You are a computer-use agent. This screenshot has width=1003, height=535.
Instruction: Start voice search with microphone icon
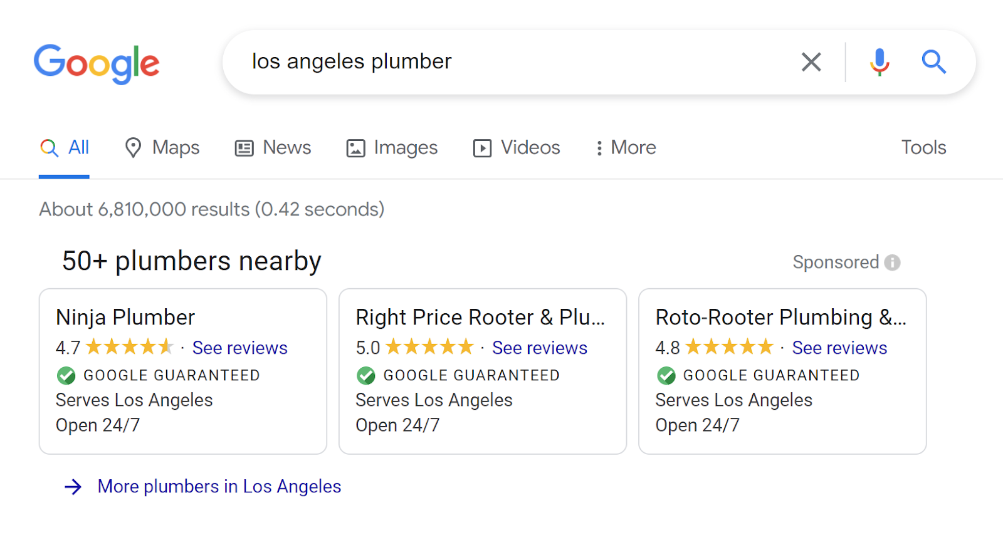point(880,62)
